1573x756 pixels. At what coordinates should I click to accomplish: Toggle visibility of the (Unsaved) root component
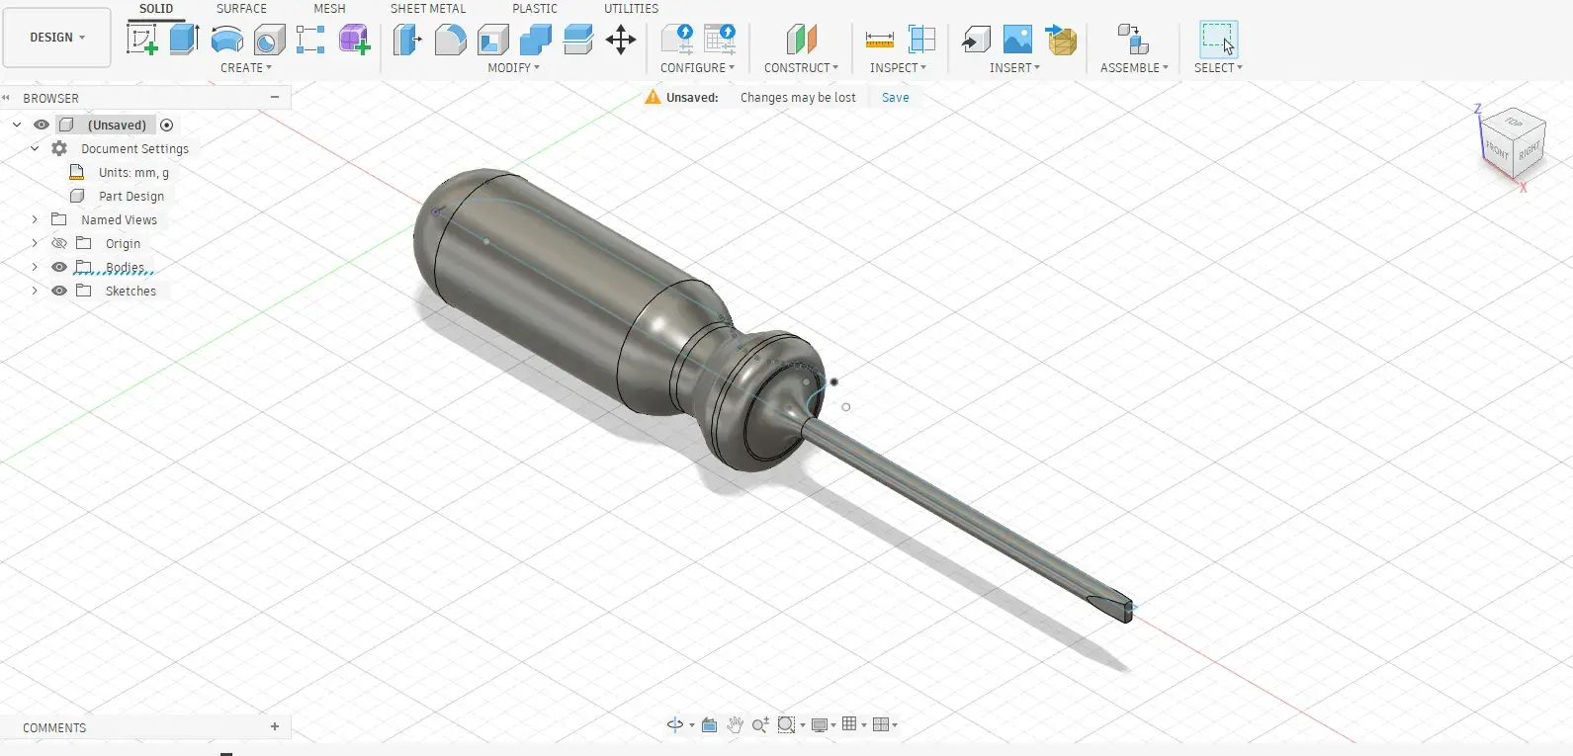[x=42, y=125]
